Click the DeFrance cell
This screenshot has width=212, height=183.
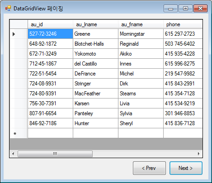pos(95,74)
